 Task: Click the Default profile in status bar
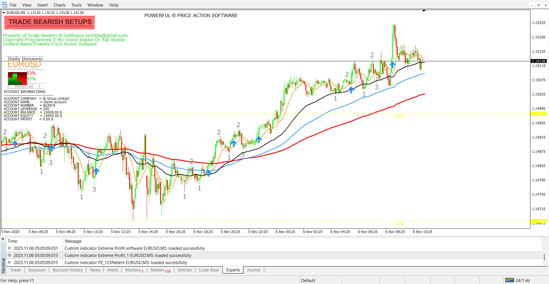click(308, 280)
